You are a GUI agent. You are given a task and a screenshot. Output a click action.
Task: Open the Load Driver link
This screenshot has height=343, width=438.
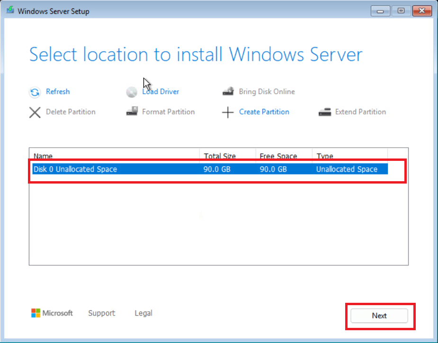click(161, 91)
